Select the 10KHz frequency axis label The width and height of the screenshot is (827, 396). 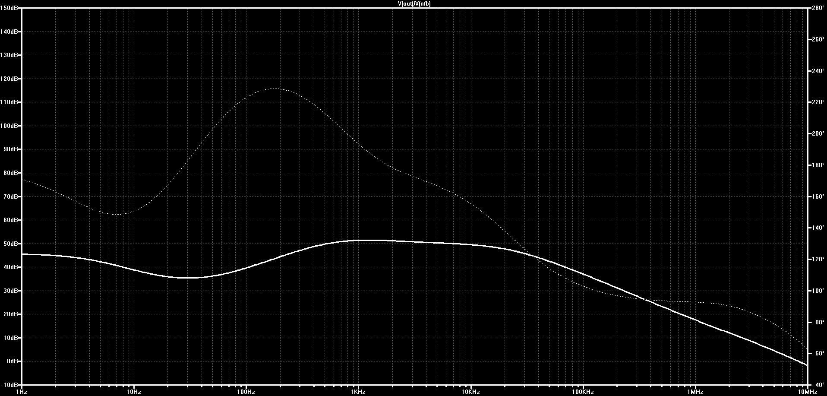pyautogui.click(x=470, y=392)
